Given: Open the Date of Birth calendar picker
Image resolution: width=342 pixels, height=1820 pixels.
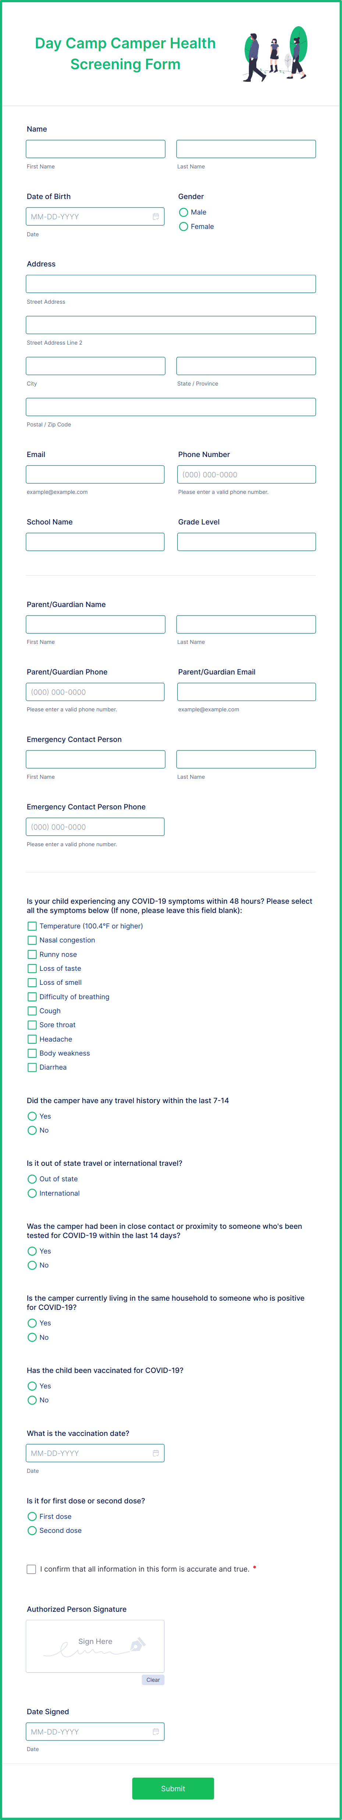Looking at the screenshot, I should click(157, 216).
